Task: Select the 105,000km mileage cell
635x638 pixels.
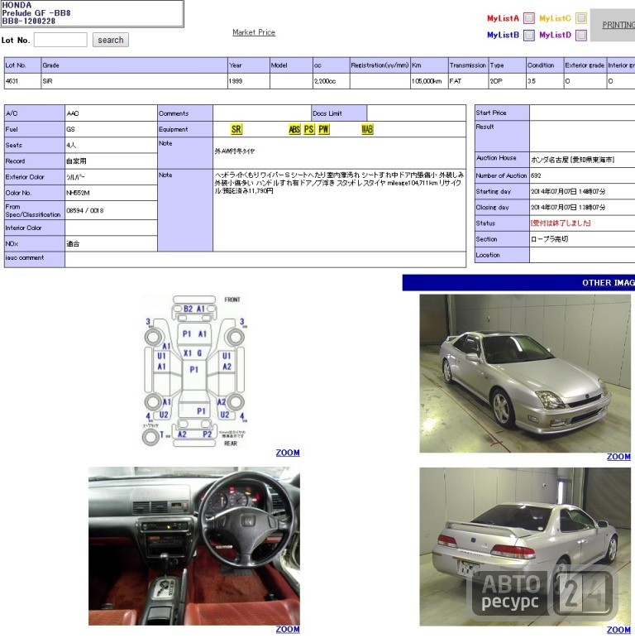Action: coord(429,81)
